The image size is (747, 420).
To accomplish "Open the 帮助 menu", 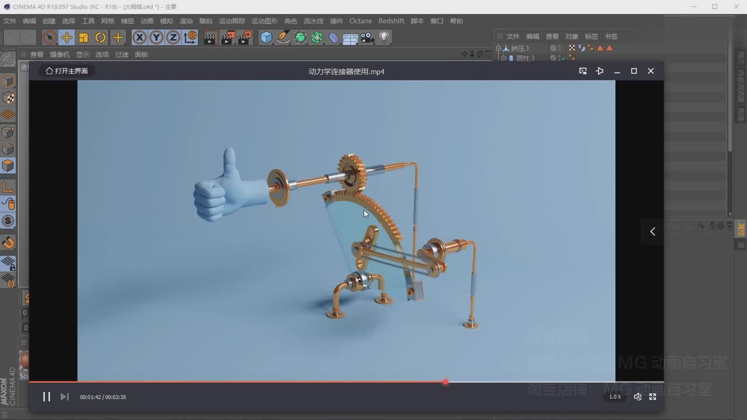I will pos(456,21).
